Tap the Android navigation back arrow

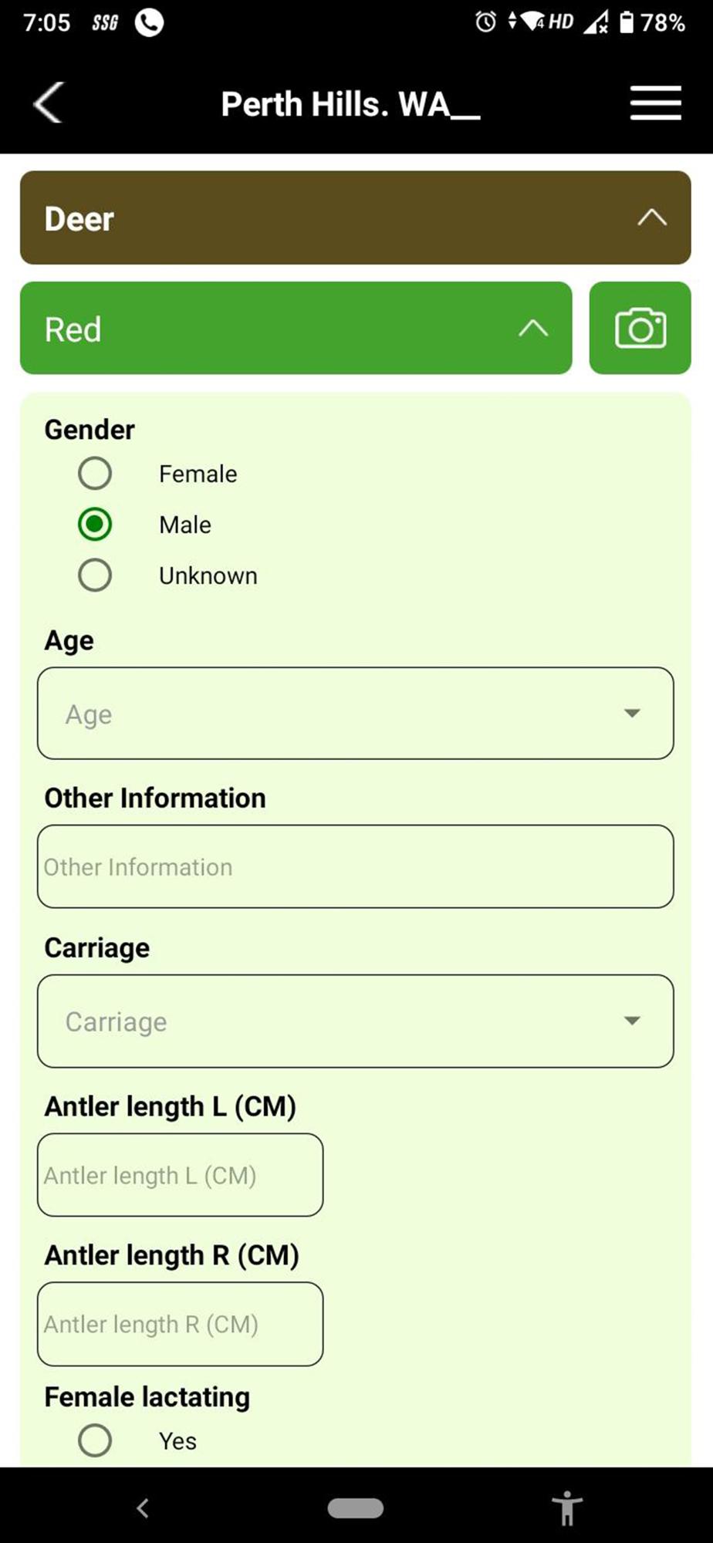pos(143,1508)
